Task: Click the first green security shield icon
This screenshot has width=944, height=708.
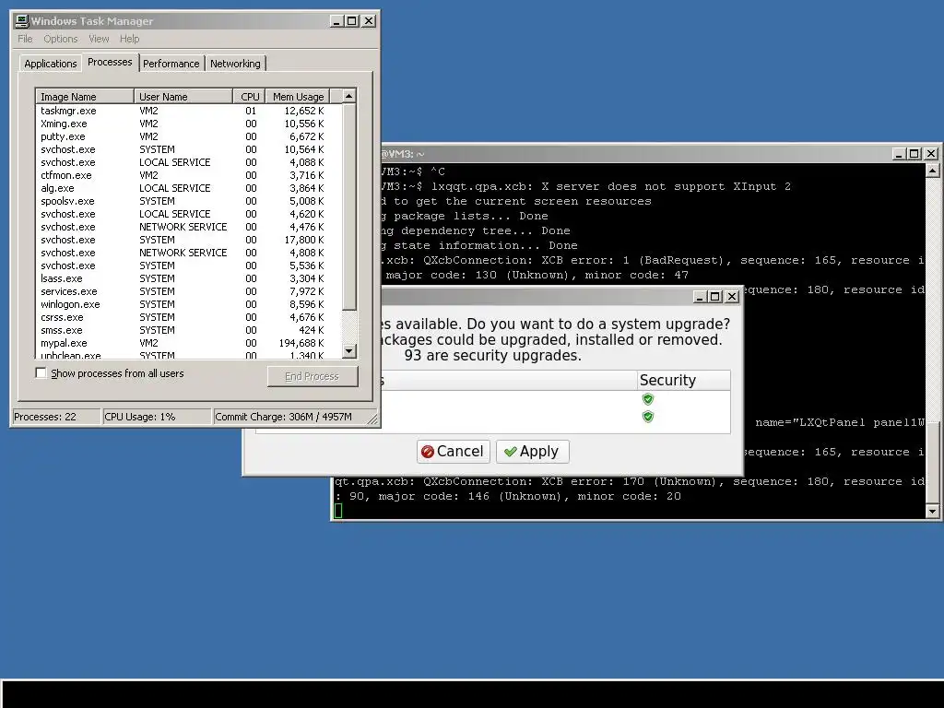Action: coord(648,399)
